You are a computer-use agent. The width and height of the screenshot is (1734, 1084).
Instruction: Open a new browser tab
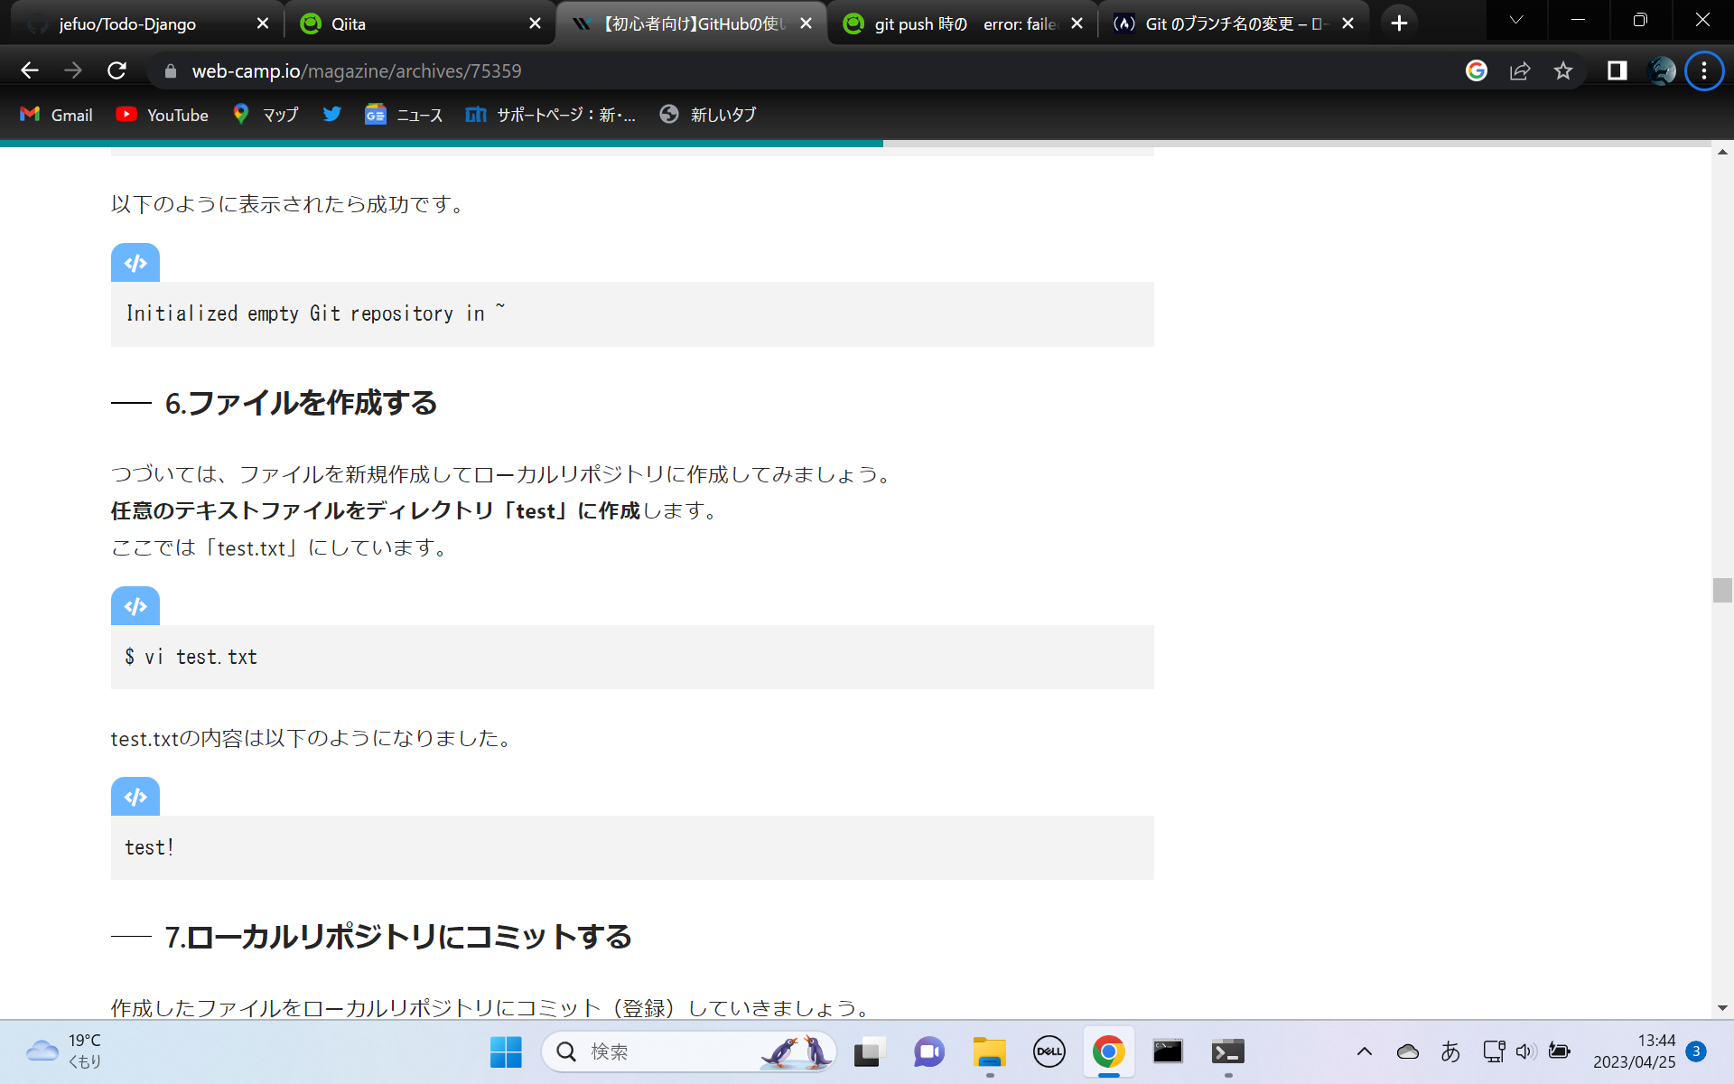(x=1399, y=23)
